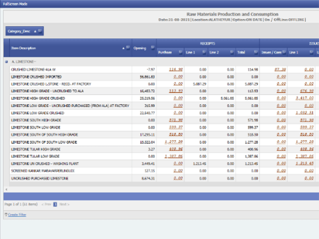Open filter icon for Issues Line 1 column

(311, 52)
